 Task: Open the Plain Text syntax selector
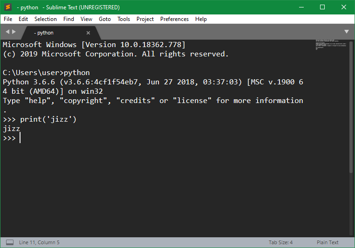(328, 242)
